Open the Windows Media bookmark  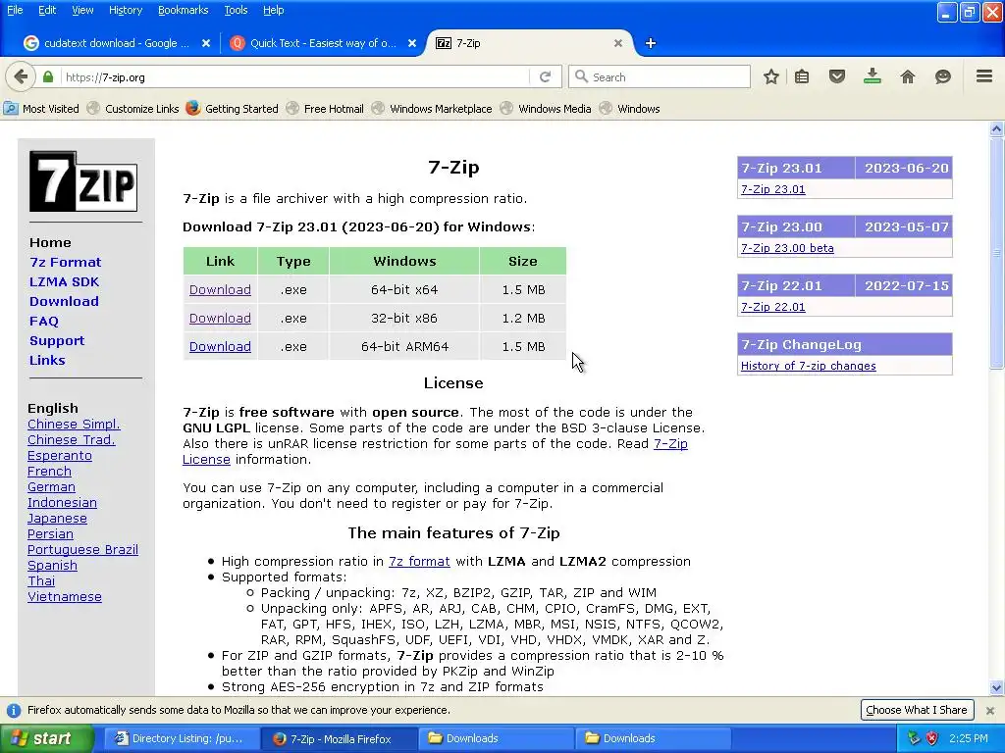pos(546,109)
